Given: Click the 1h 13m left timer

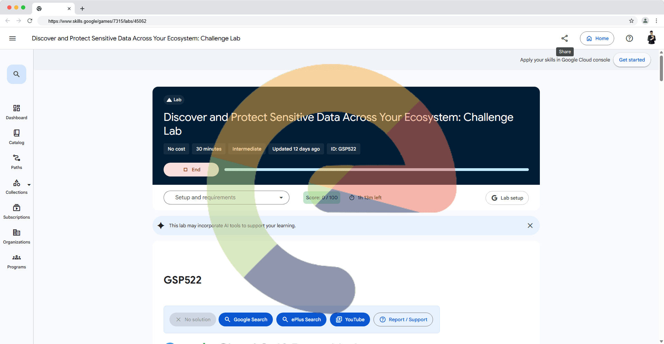Looking at the screenshot, I should (x=365, y=198).
